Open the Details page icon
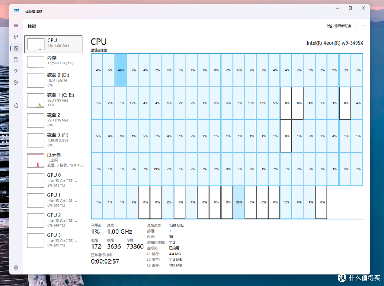This screenshot has width=384, height=286. [16, 94]
